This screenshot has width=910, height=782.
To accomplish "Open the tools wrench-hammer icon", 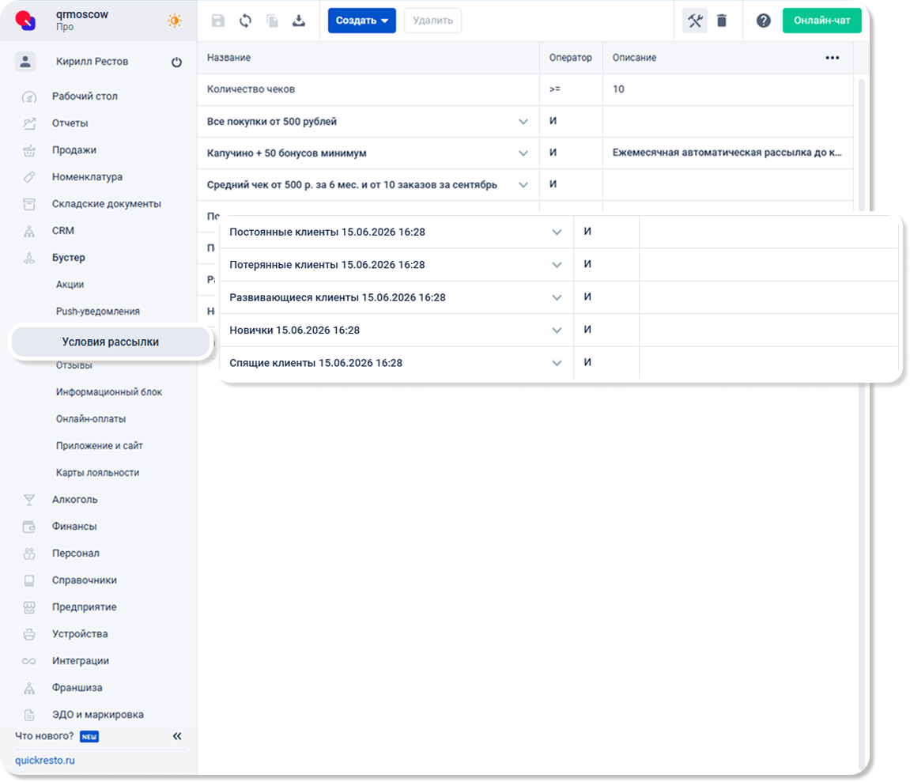I will click(695, 21).
